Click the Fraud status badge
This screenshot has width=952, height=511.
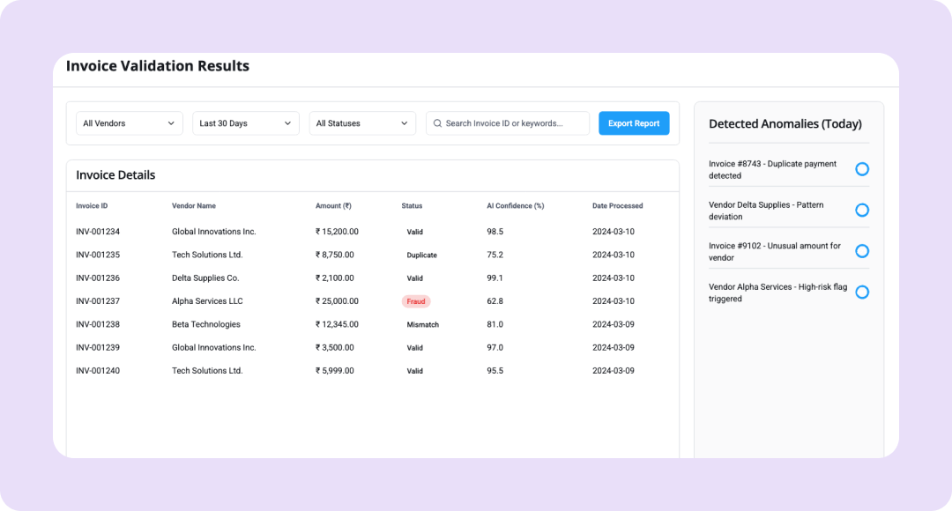pos(416,301)
